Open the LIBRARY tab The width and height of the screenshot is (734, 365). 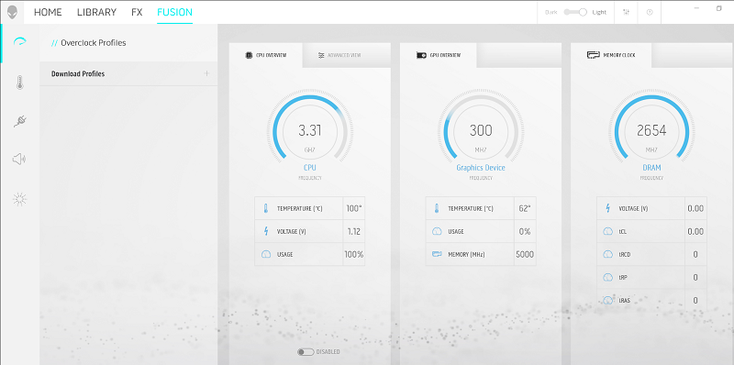coord(96,12)
